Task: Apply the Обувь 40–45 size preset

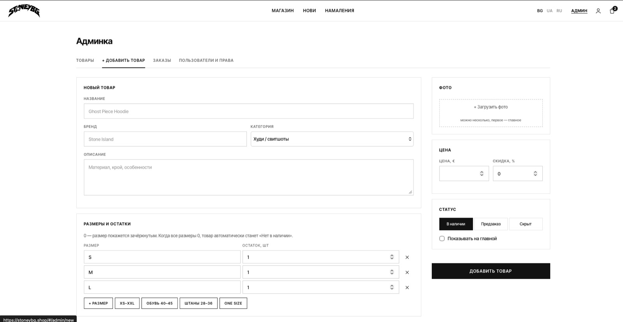Action: click(x=160, y=303)
